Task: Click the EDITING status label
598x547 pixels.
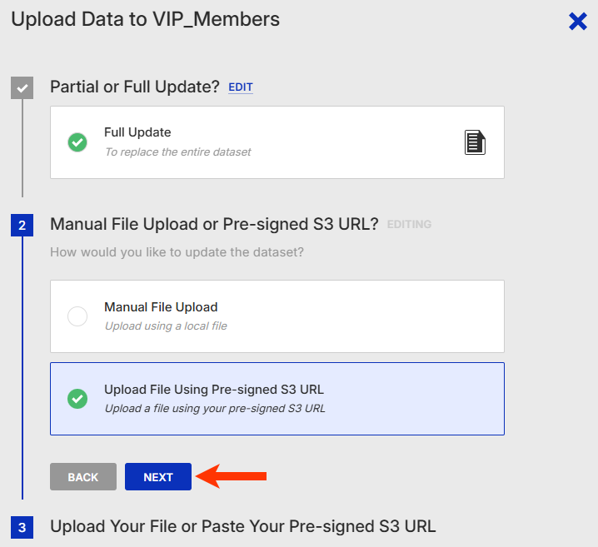Action: pyautogui.click(x=409, y=225)
